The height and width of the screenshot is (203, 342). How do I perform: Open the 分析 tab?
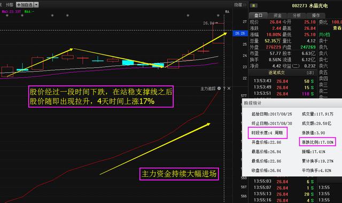tap(297, 15)
